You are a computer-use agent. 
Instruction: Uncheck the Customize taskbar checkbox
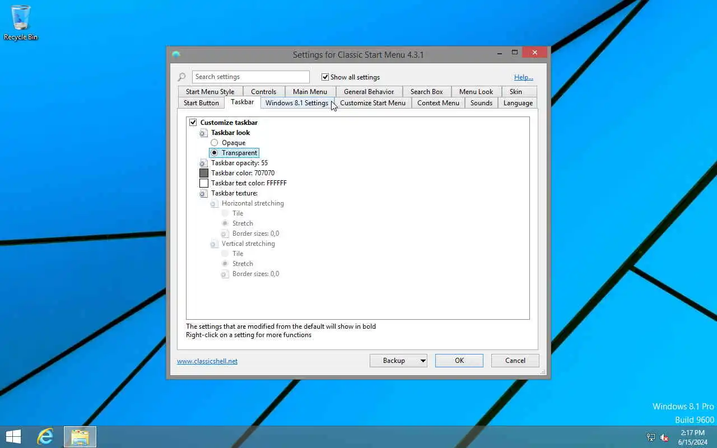coord(193,122)
